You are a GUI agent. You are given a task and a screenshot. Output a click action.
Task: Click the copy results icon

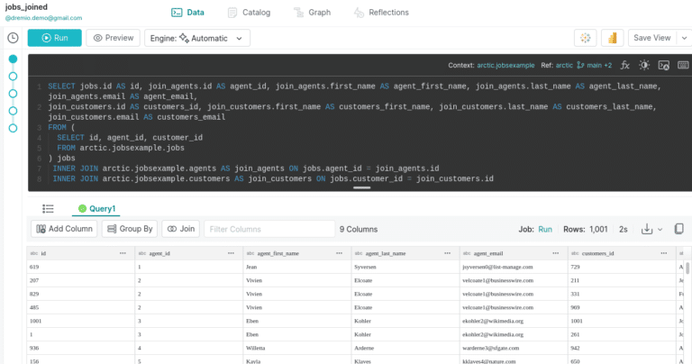point(679,229)
